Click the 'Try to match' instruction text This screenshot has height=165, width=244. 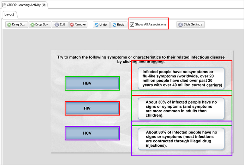pyautogui.click(x=141, y=59)
